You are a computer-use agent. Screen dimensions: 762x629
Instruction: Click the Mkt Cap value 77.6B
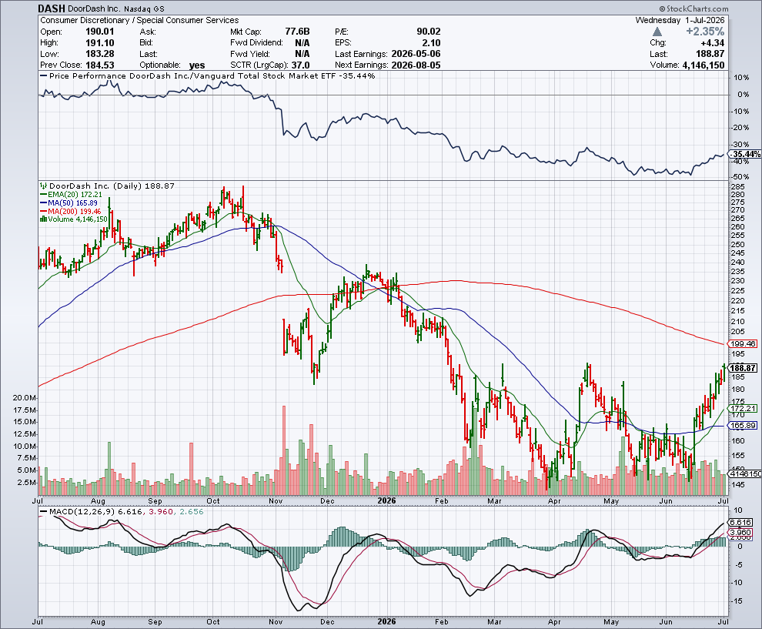click(x=297, y=32)
